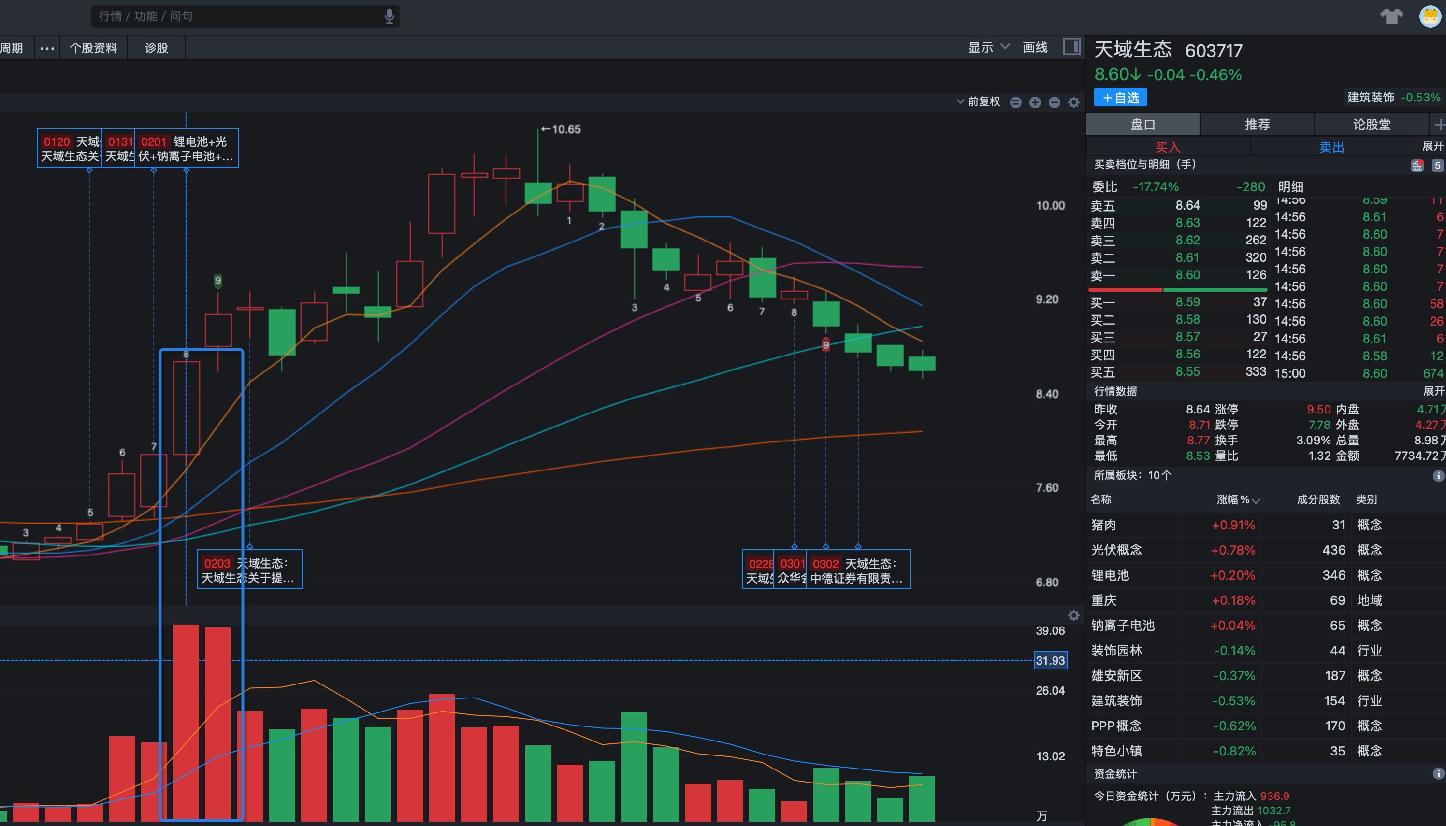
Task: Click the user avatar icon
Action: (1430, 16)
